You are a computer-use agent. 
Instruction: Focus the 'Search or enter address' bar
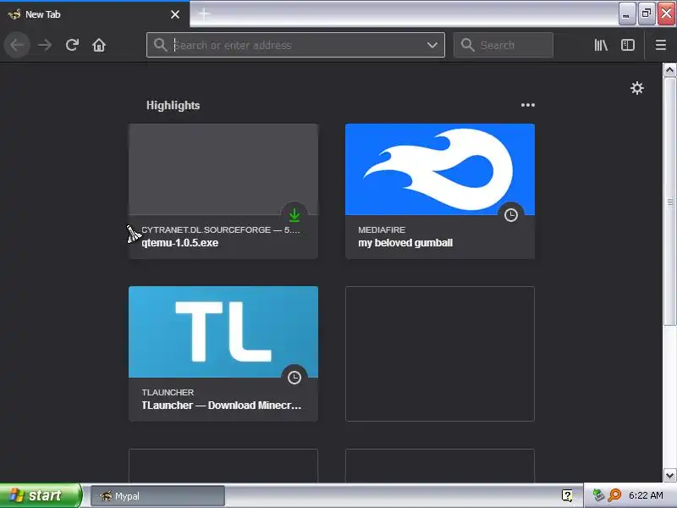point(295,45)
